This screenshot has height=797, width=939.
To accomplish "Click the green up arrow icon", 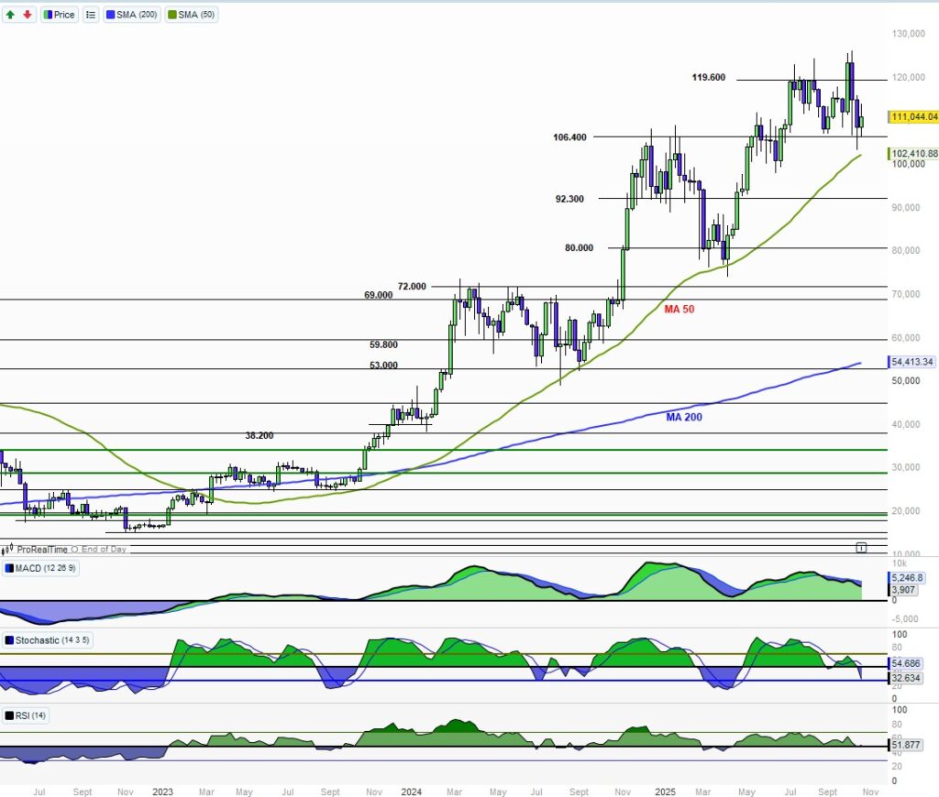I will (x=10, y=15).
